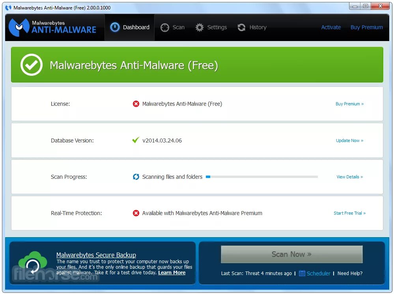Viewport: 394px width, 294px height.
Task: Click the License: label
Action: click(60, 104)
